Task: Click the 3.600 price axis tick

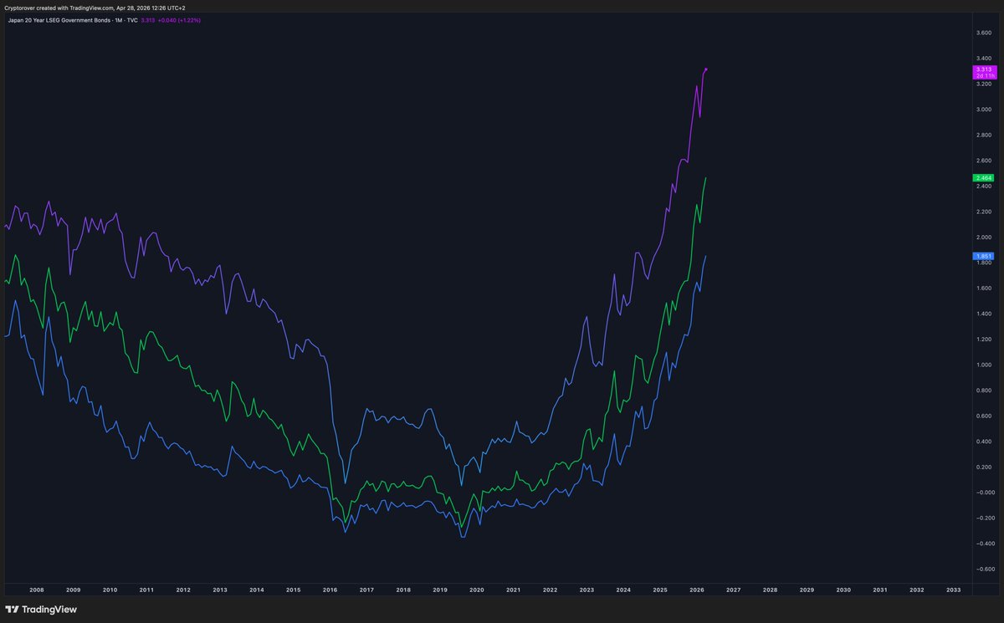Action: 984,33
